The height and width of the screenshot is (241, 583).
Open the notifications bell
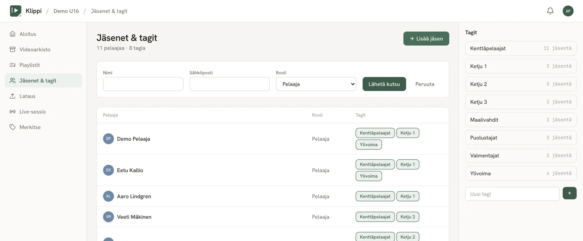(x=550, y=11)
